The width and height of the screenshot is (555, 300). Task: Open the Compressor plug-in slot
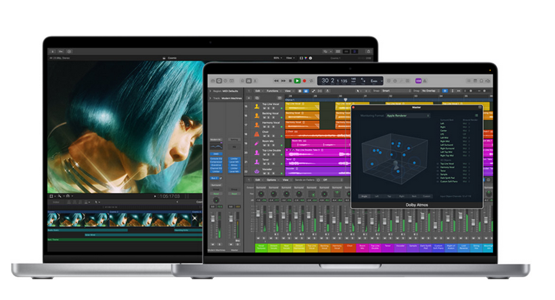[216, 162]
